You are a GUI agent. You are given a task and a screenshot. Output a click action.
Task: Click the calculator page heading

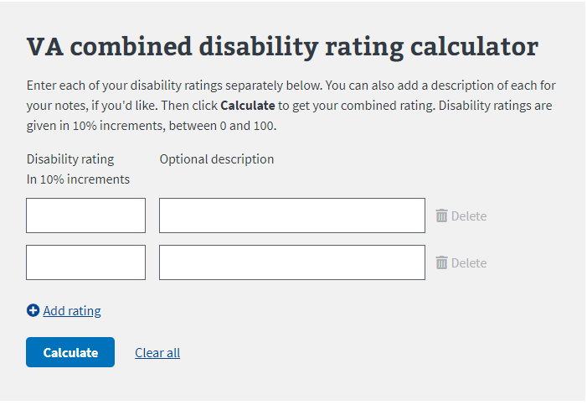(282, 47)
